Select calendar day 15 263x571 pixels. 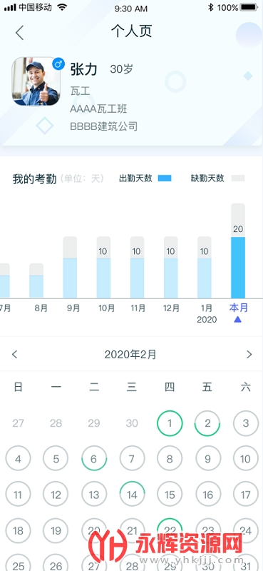tap(170, 495)
